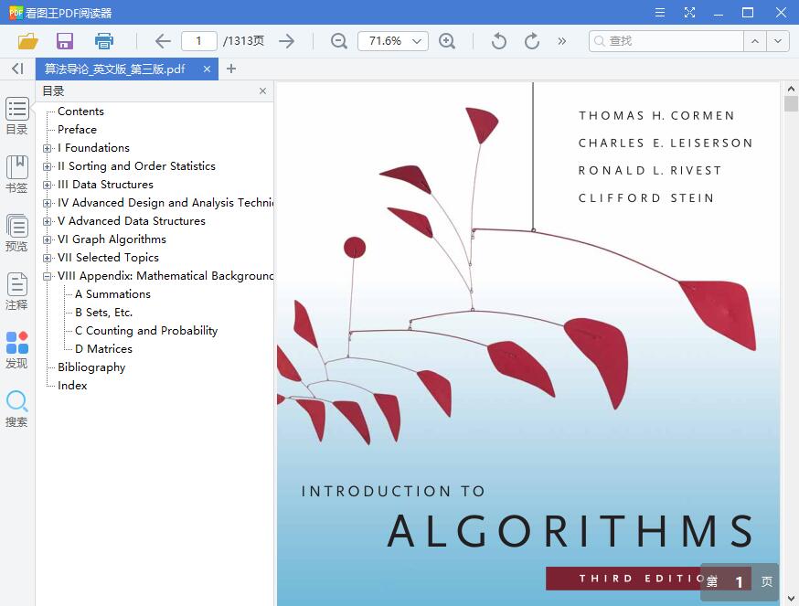The width and height of the screenshot is (799, 606).
Task: Zoom in with the plus magnifier
Action: [x=447, y=41]
